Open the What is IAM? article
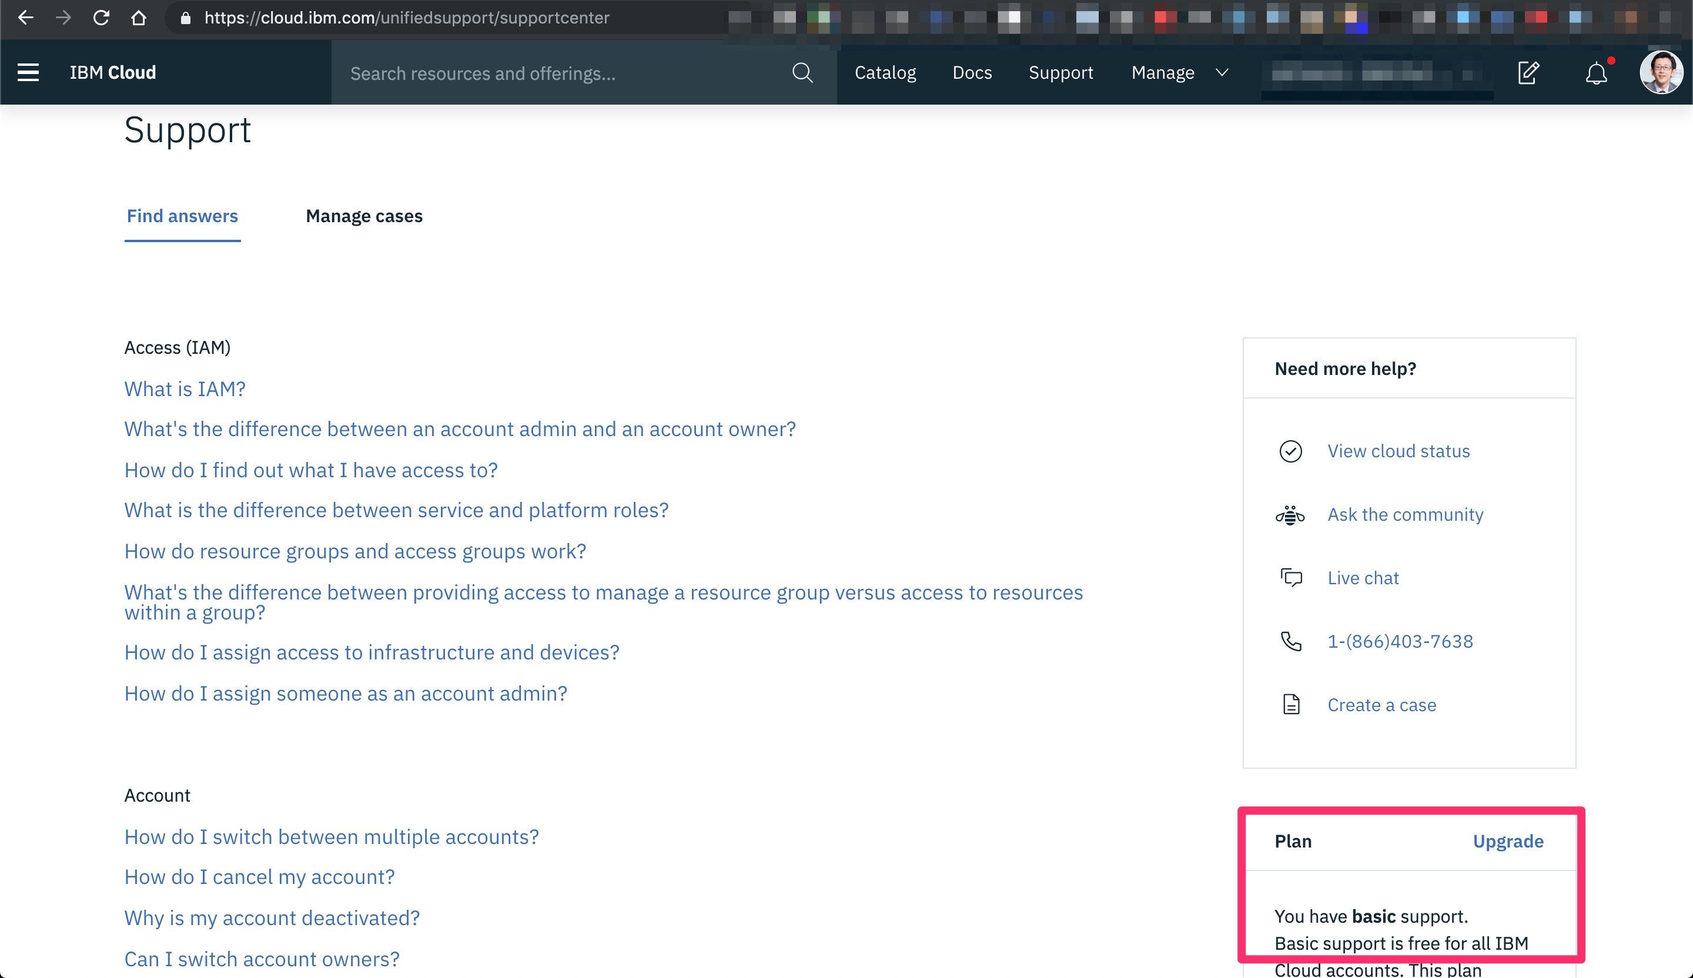This screenshot has height=978, width=1693. coord(185,388)
